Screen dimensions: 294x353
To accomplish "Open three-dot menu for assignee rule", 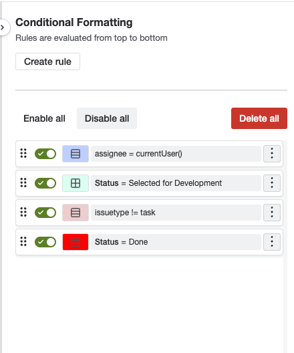I will (x=272, y=154).
